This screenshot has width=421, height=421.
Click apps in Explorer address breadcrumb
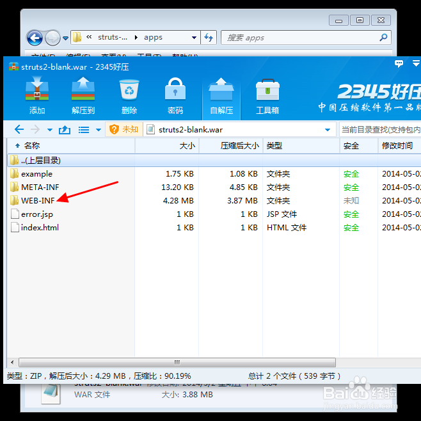(153, 37)
